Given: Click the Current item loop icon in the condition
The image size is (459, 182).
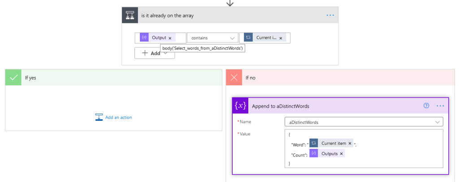Looking at the screenshot, I should (x=249, y=38).
